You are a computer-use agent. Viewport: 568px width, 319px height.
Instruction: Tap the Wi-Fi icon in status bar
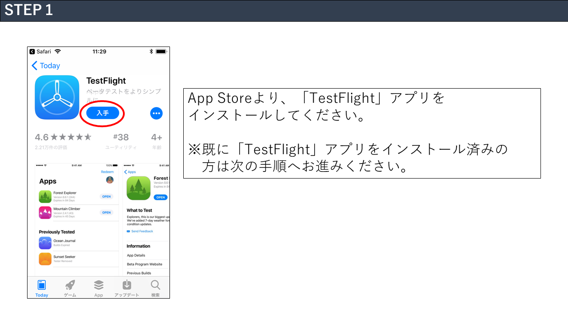pos(58,51)
